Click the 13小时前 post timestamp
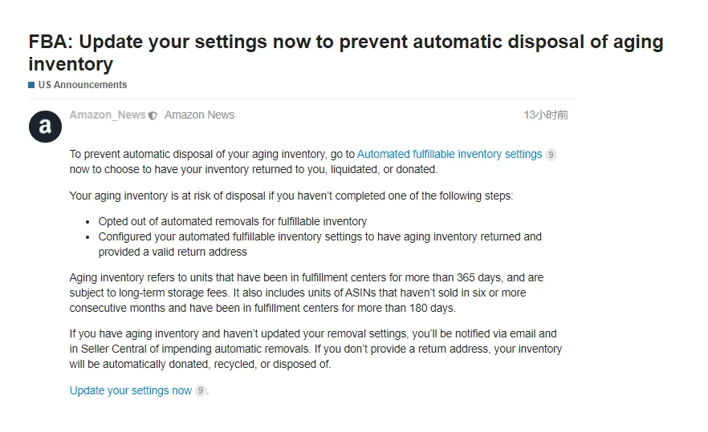This screenshot has height=432, width=708. point(546,115)
